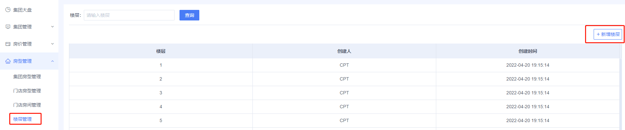Image resolution: width=625 pixels, height=130 pixels.
Task: Open 门店房间管理 submenu item
Action: click(x=27, y=105)
